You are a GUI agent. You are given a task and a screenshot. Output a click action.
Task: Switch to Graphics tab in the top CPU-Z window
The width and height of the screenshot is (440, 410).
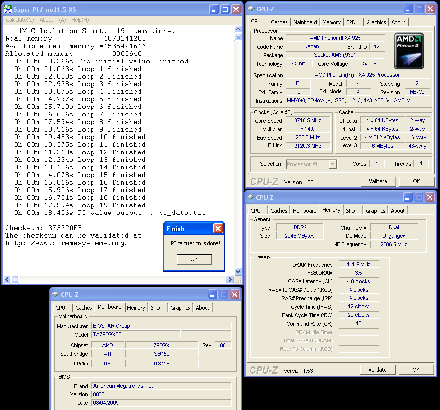click(376, 22)
